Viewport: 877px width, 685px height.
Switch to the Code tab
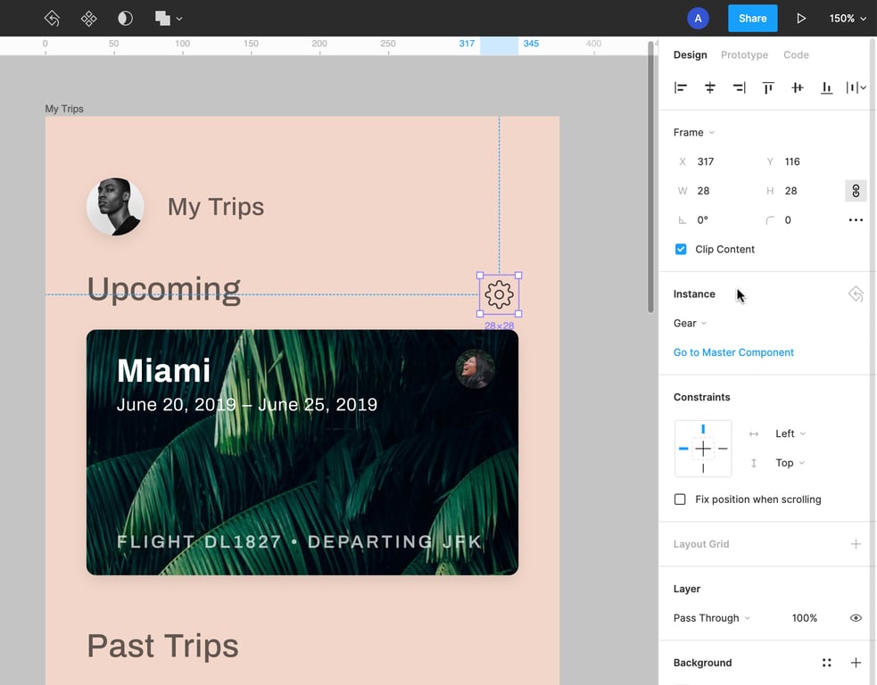pyautogui.click(x=796, y=55)
